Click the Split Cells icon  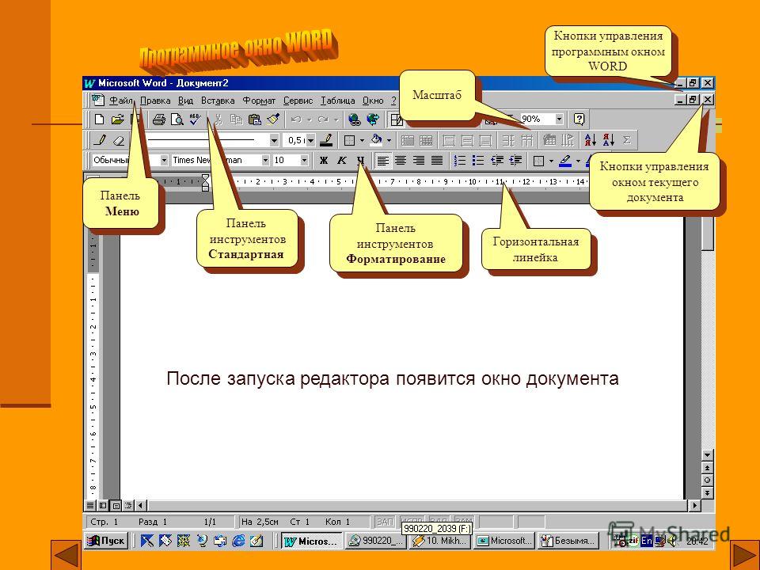[426, 140]
